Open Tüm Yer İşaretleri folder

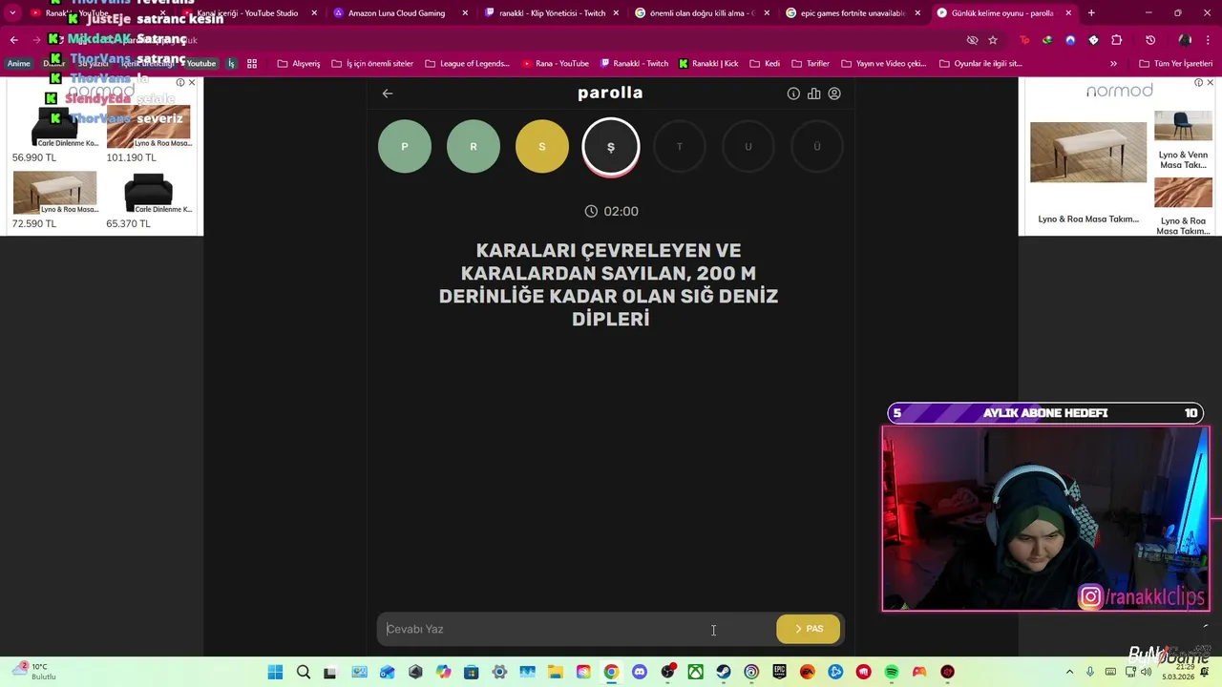(1176, 64)
